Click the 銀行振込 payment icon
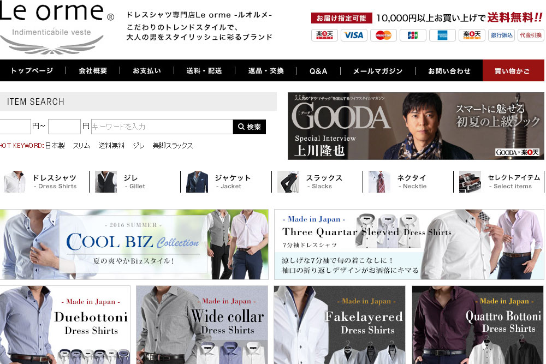The height and width of the screenshot is (364, 546). pos(501,35)
